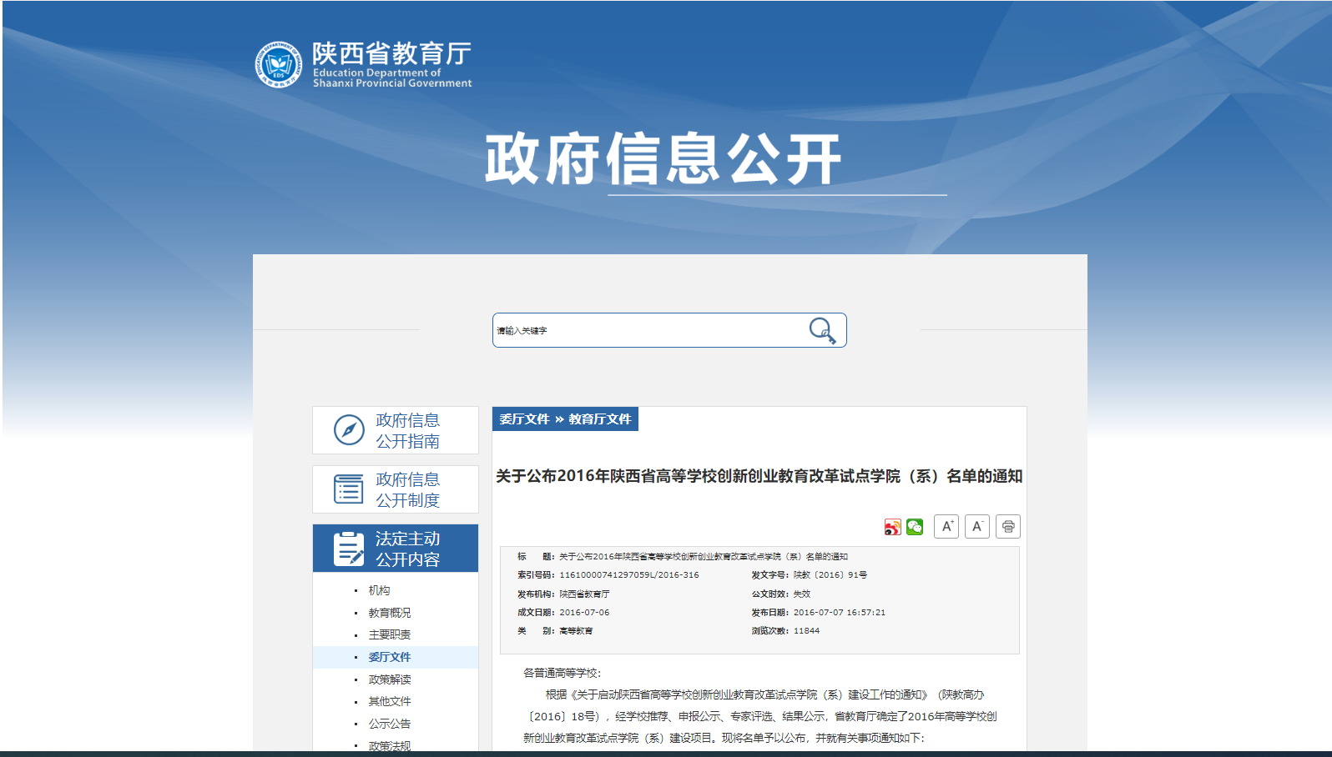The height and width of the screenshot is (757, 1332).
Task: Click the compass icon for 政府信息公开指南
Action: (349, 430)
